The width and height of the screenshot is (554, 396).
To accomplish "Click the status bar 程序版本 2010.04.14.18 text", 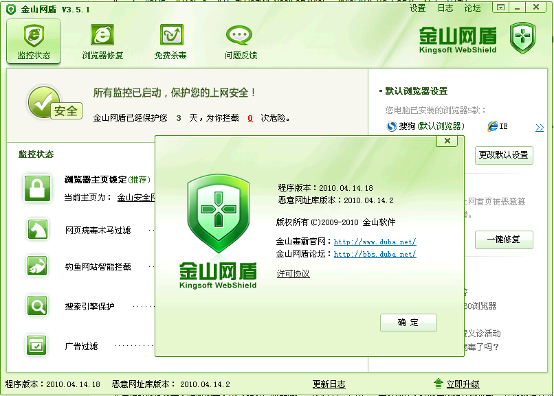I will point(53,384).
